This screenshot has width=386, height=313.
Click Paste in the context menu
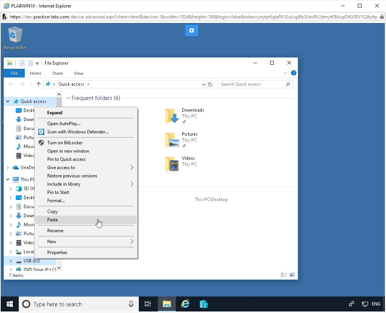(86, 220)
